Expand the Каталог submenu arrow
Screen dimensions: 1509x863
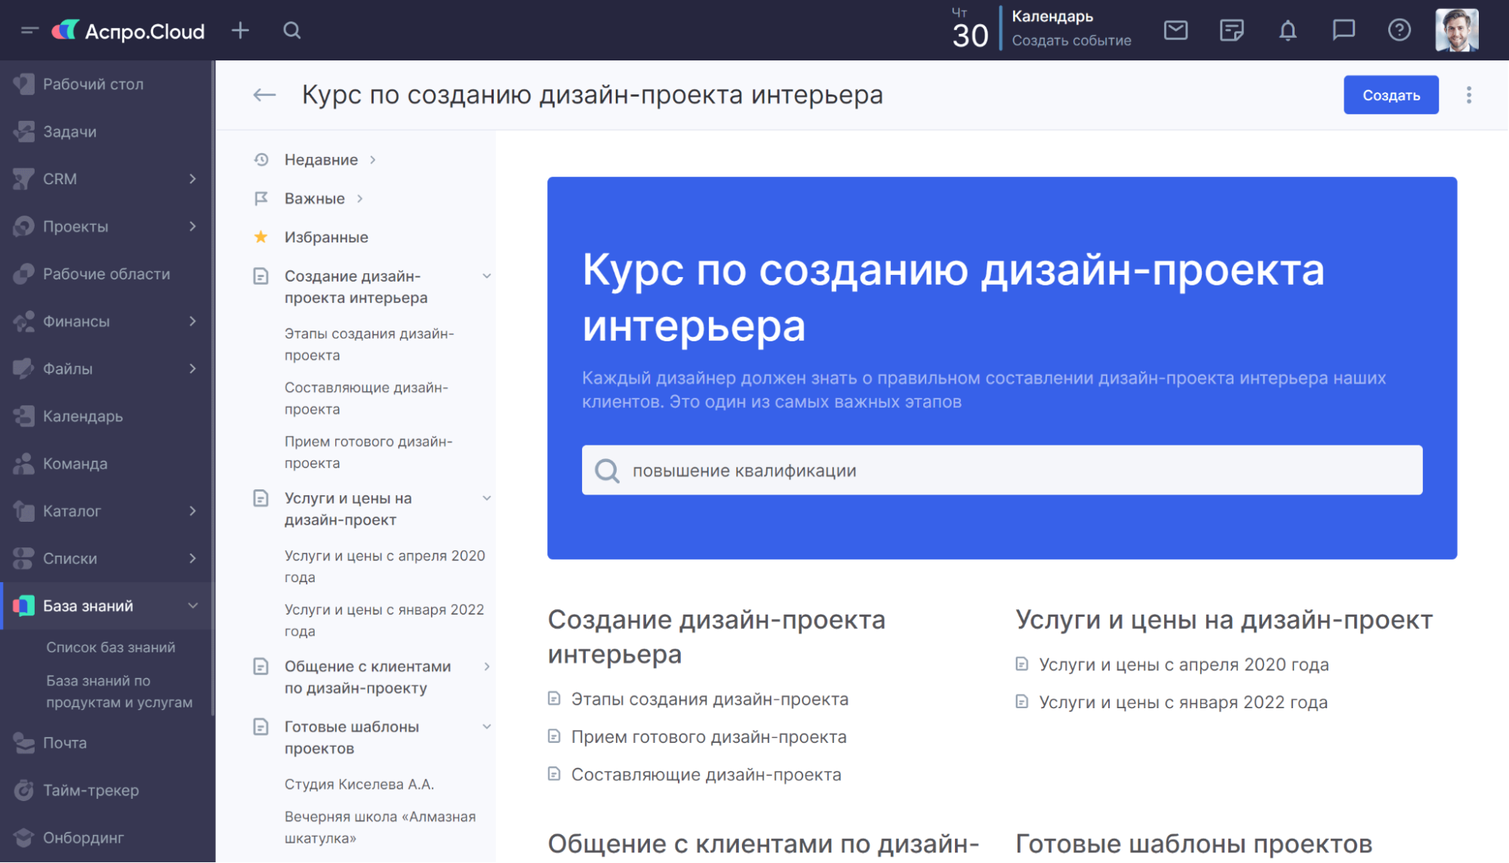193,511
